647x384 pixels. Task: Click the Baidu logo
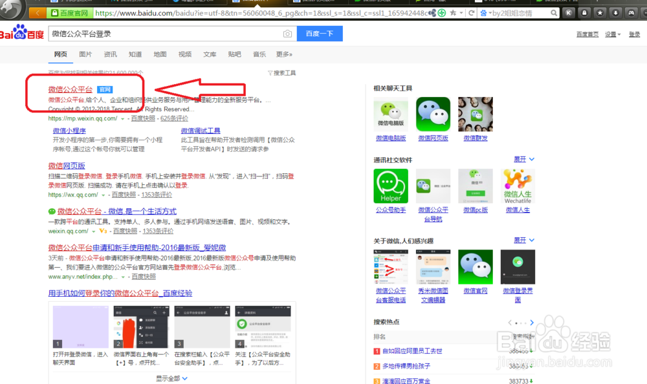click(x=22, y=32)
